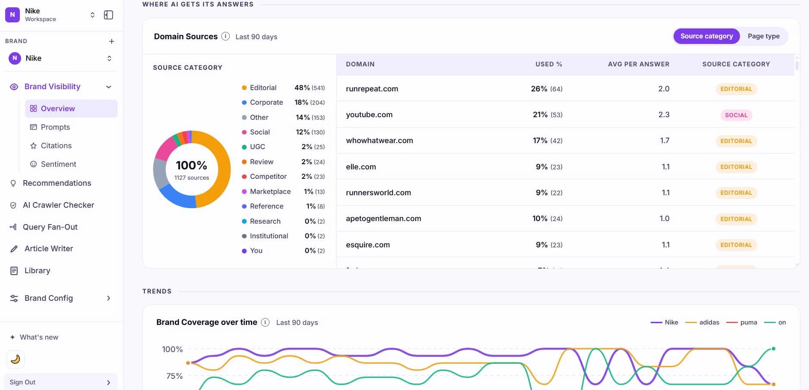
Task: Open What's new announcements
Action: tap(34, 337)
